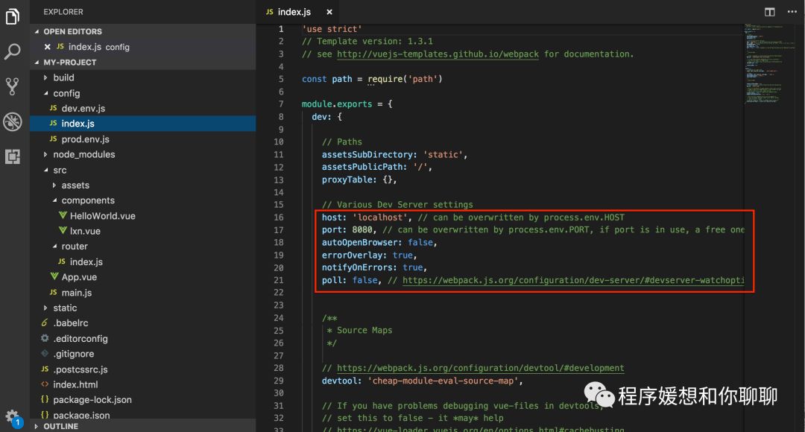Place cursor on 'localhost' host value
Viewport: 805px width, 432px height.
click(x=380, y=217)
